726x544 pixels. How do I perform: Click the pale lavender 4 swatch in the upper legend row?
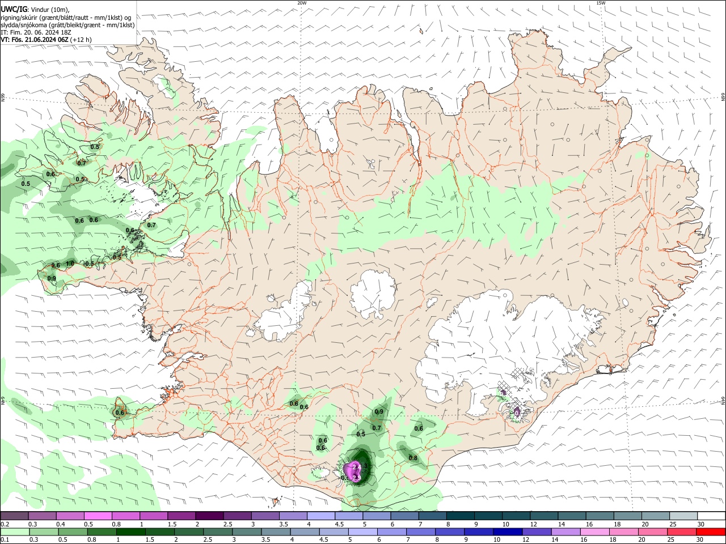coord(320,516)
